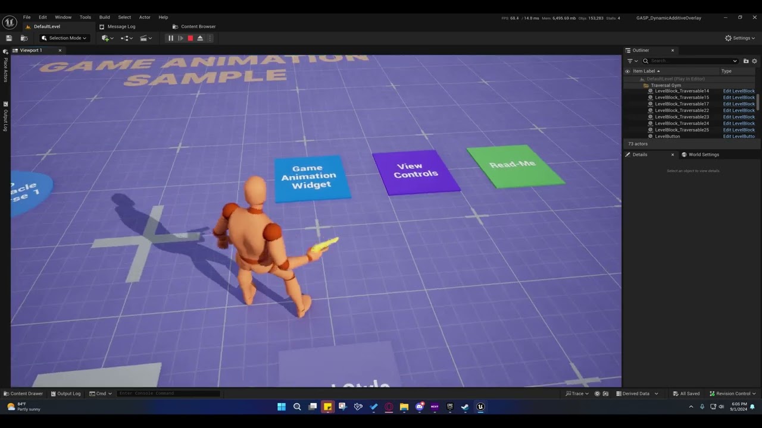Open the Content Drawer
Screen dimensions: 762x428
pos(23,394)
